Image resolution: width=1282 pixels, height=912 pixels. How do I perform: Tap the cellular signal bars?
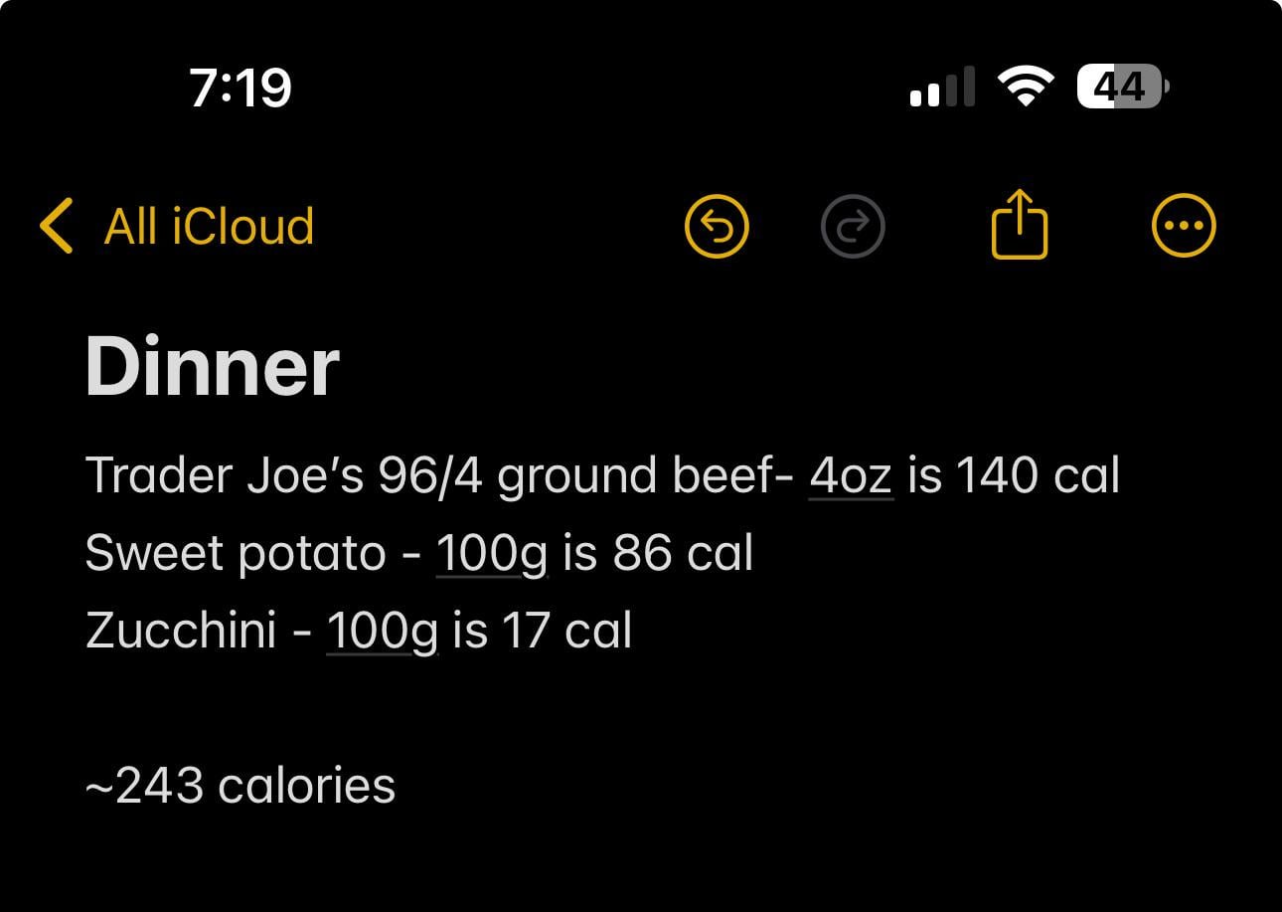(x=942, y=88)
